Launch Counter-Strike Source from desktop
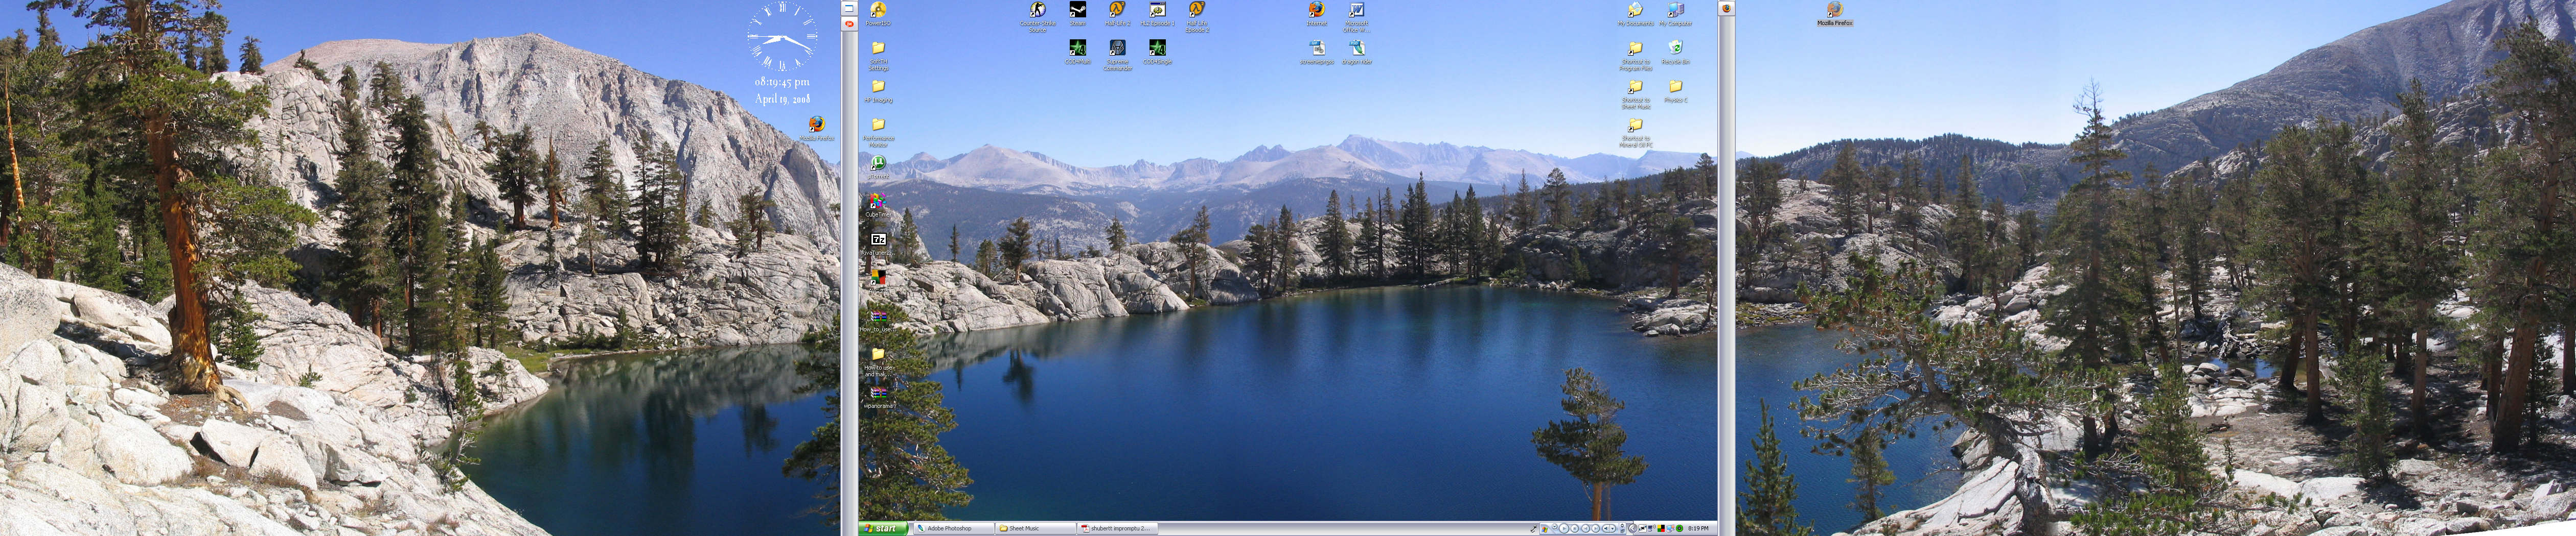2576x536 pixels. [x=1037, y=11]
